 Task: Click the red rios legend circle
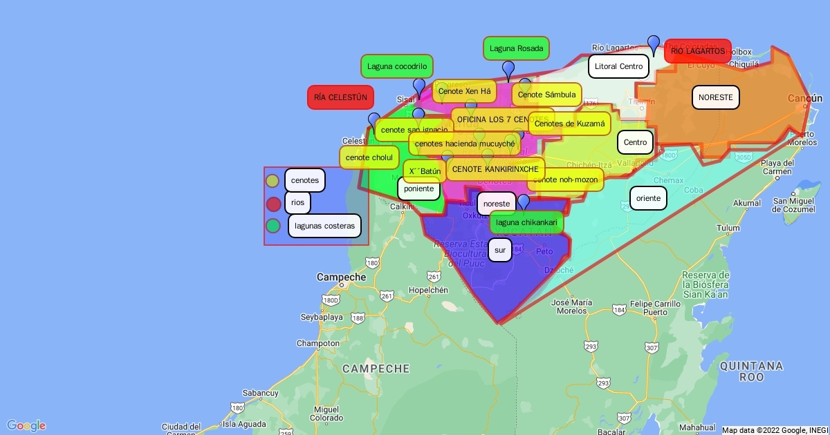click(x=273, y=204)
